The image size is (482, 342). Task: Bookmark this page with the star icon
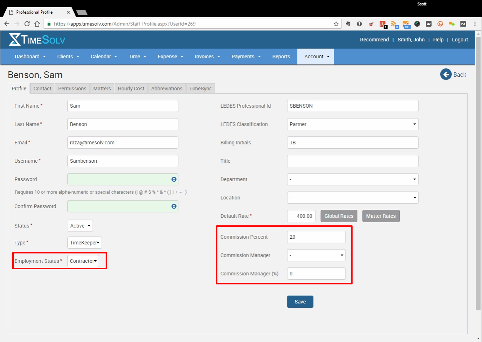(336, 24)
